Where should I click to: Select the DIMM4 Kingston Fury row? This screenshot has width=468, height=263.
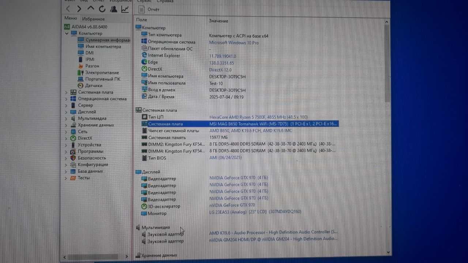tap(239, 151)
